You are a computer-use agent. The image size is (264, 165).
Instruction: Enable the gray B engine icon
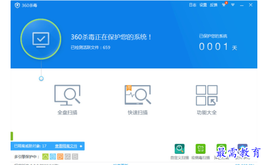[x=75, y=156]
